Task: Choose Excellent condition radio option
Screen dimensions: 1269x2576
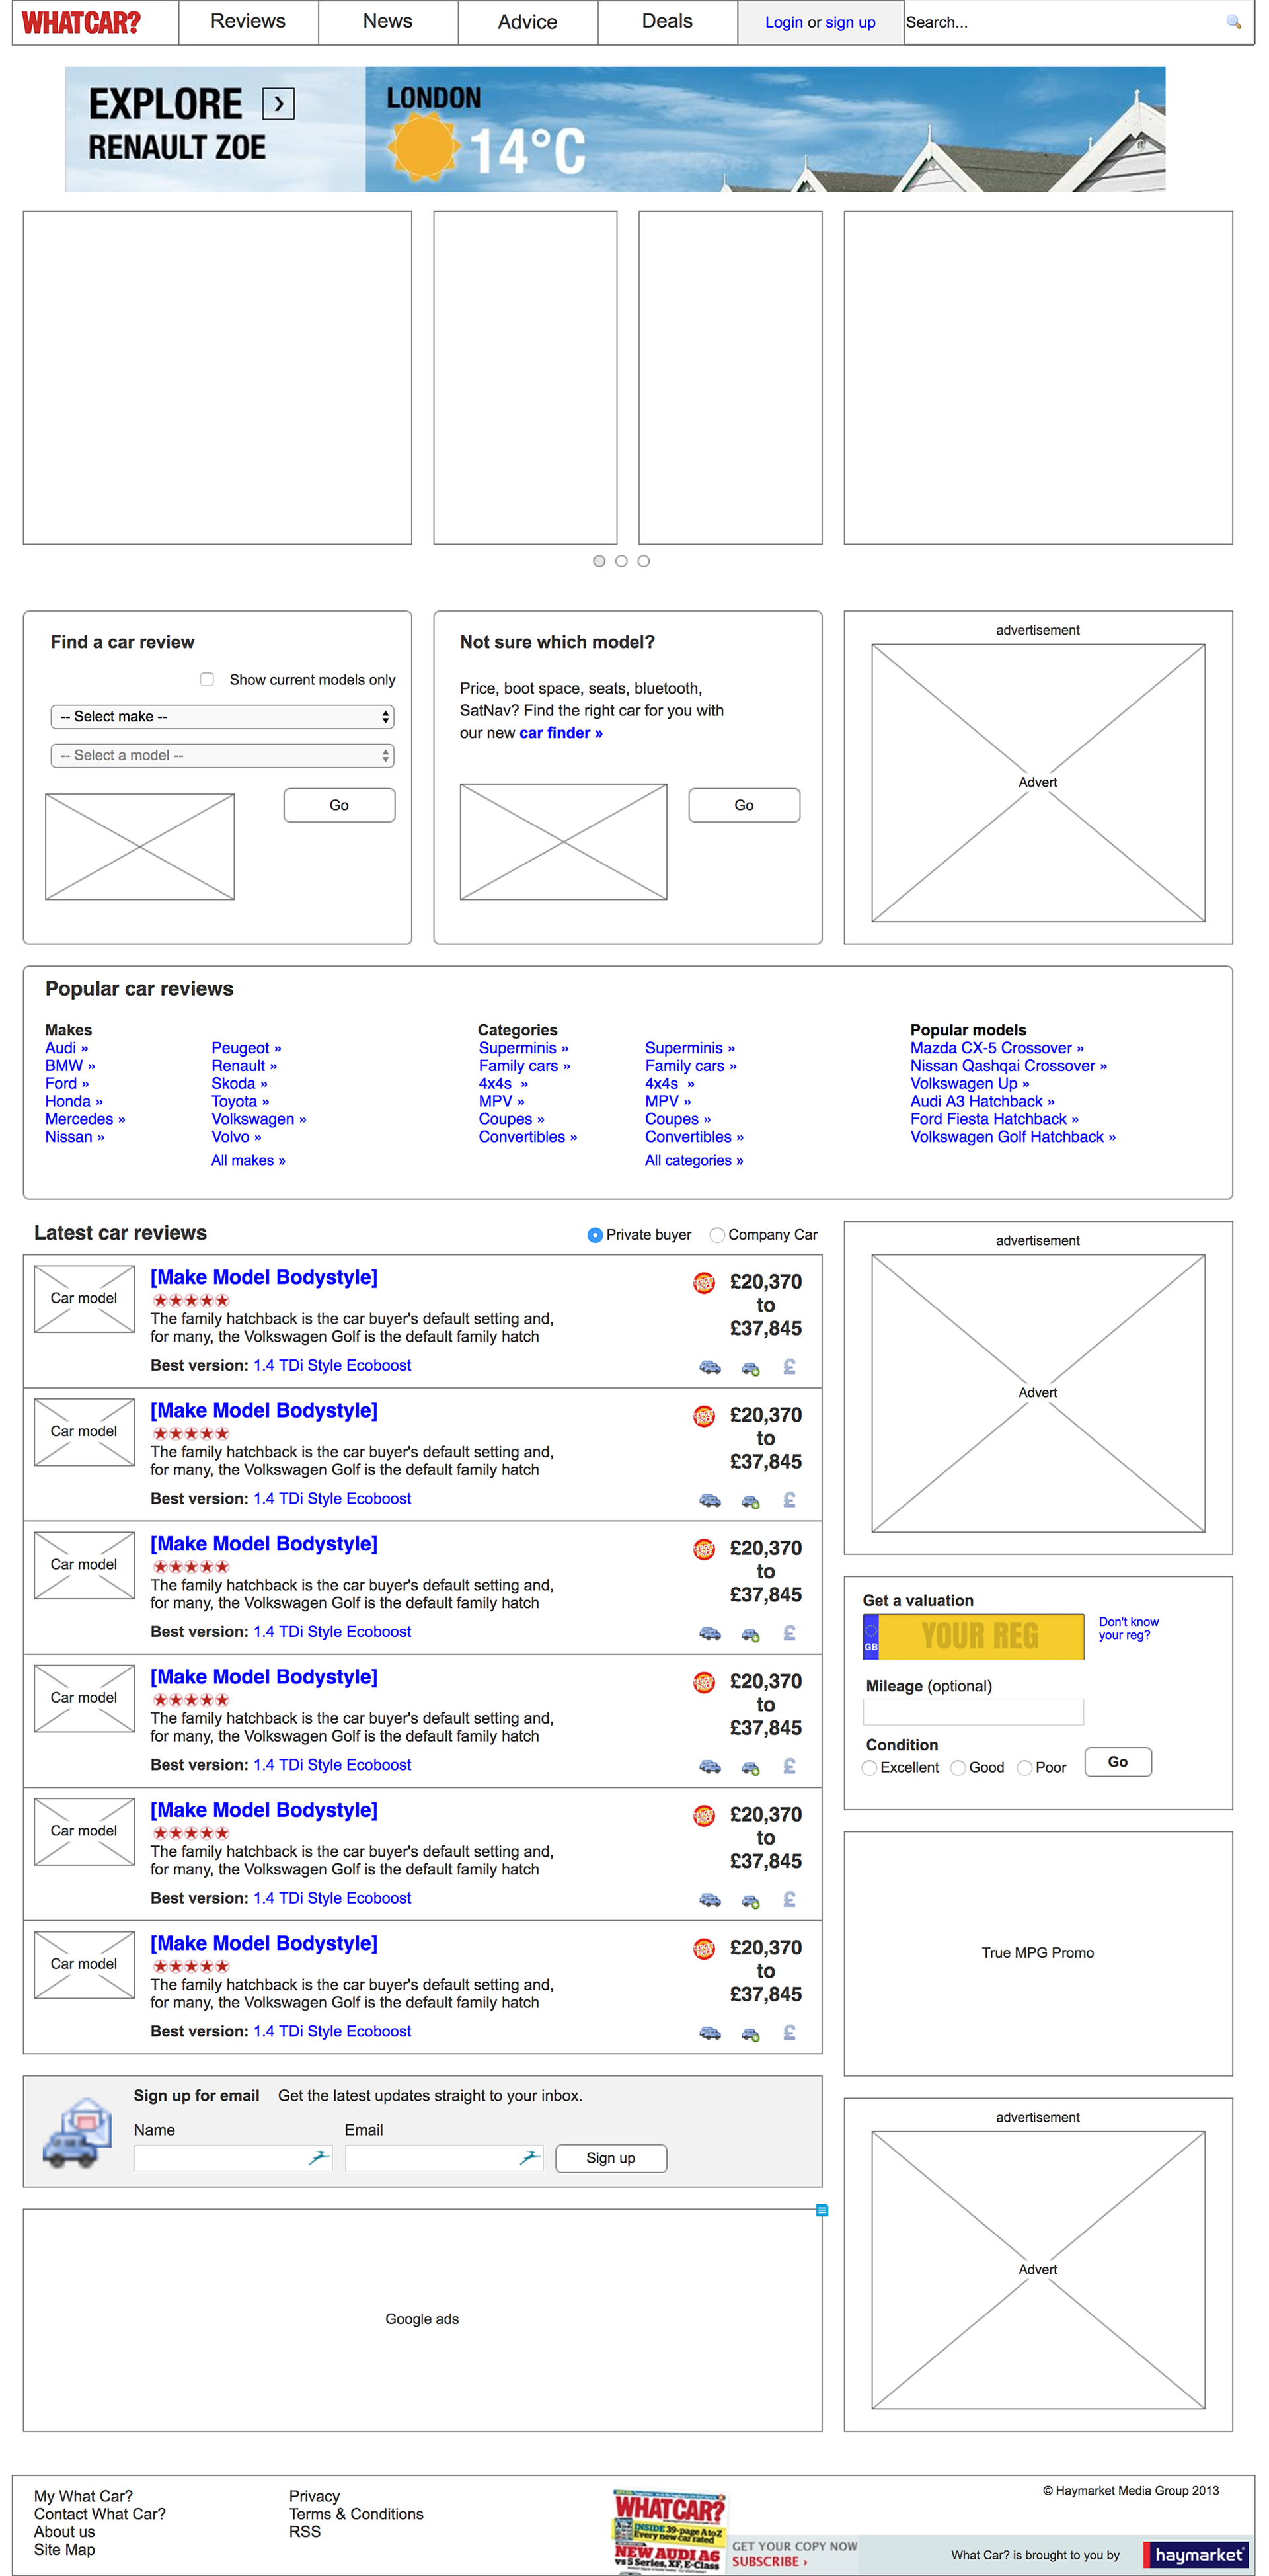Action: point(870,1768)
